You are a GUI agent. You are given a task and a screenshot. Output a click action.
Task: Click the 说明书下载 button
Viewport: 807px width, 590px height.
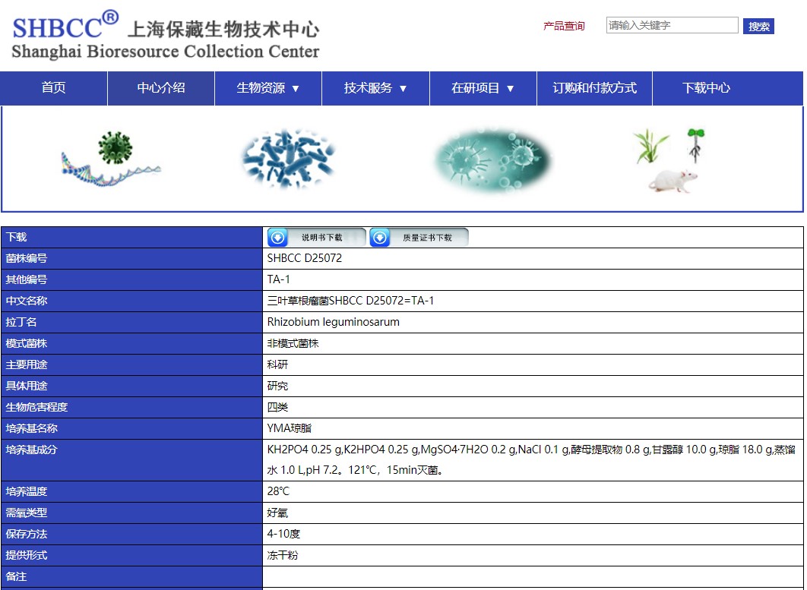317,238
